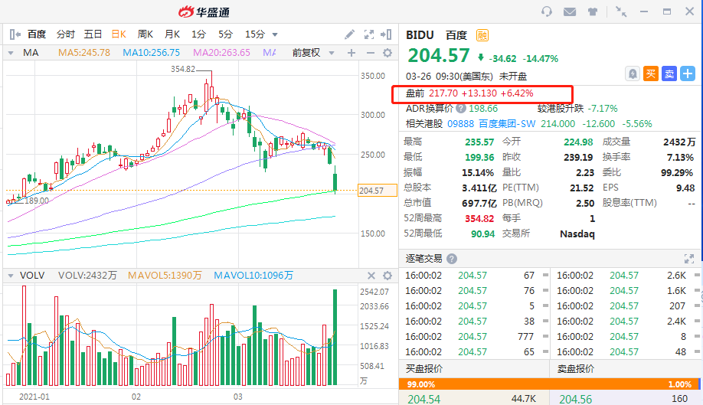Switch to 五日 chart tab
This screenshot has height=405, width=703.
93,34
